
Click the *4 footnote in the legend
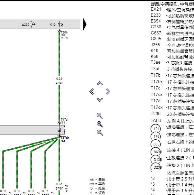tap(172, 190)
